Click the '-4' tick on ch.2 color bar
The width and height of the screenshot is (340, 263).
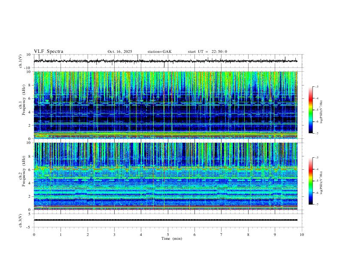pos(317,169)
